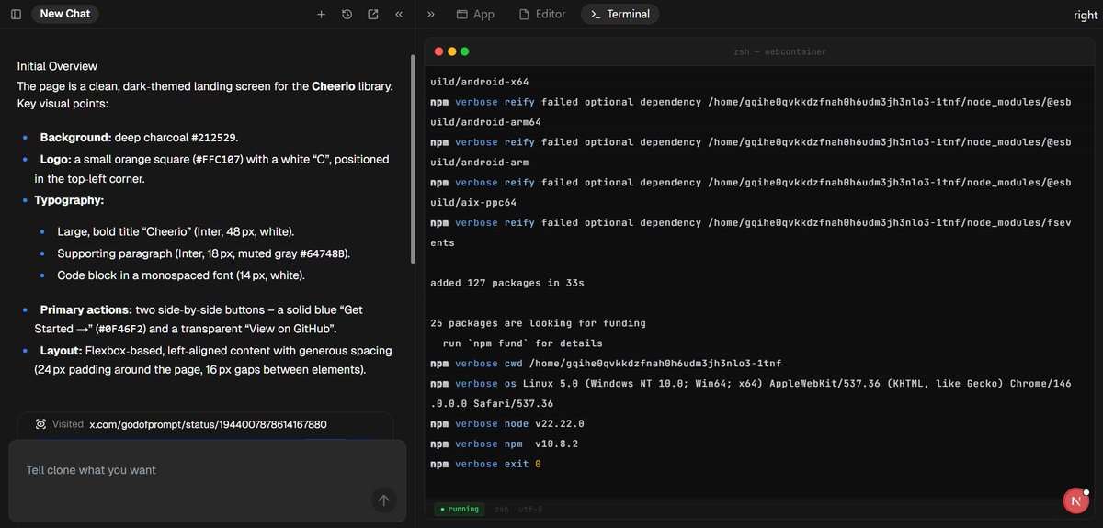Switch to the Terminal tab

point(620,14)
